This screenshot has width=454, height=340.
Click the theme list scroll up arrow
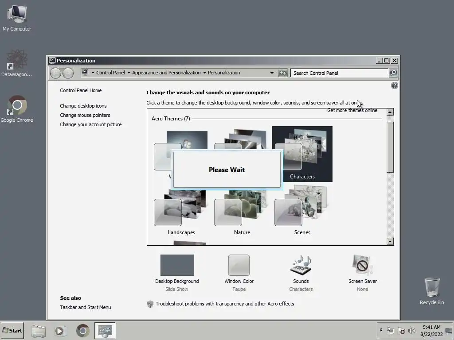coord(390,112)
